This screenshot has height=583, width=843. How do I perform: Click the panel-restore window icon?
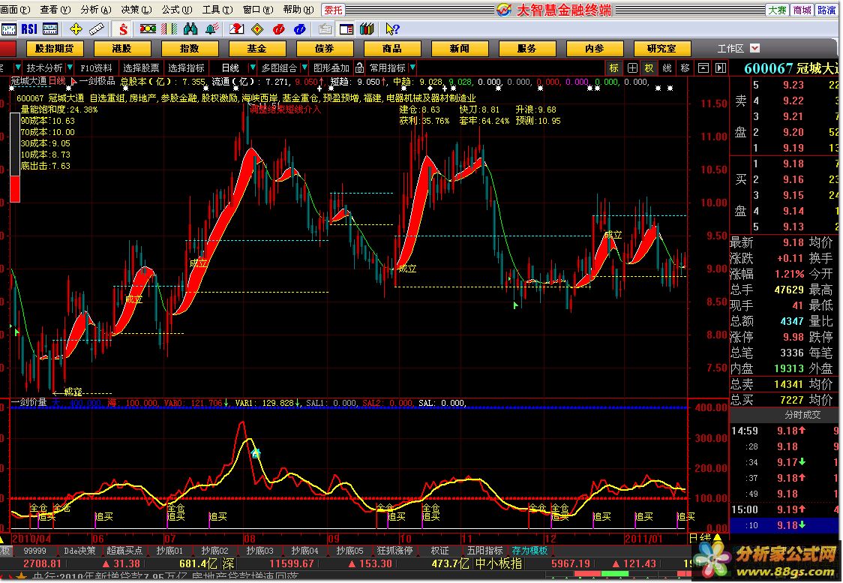click(x=703, y=68)
